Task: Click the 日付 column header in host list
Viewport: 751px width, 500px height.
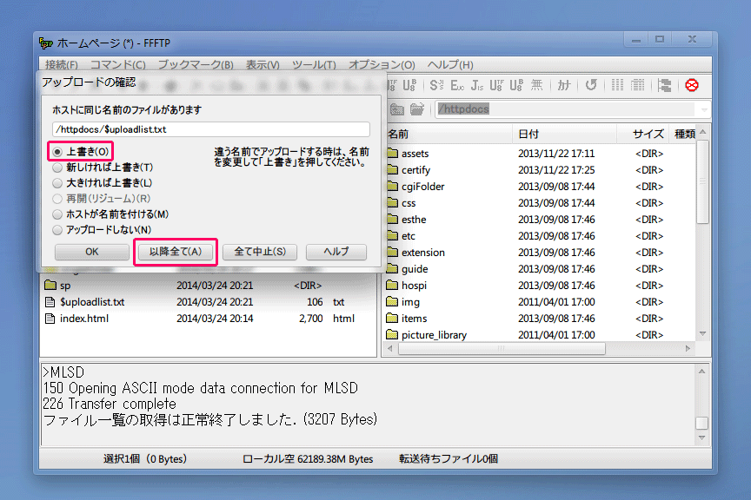Action: pyautogui.click(x=528, y=135)
